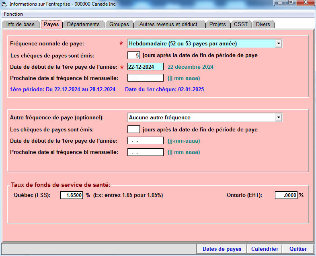Click the days-after field showing 5

(133, 55)
